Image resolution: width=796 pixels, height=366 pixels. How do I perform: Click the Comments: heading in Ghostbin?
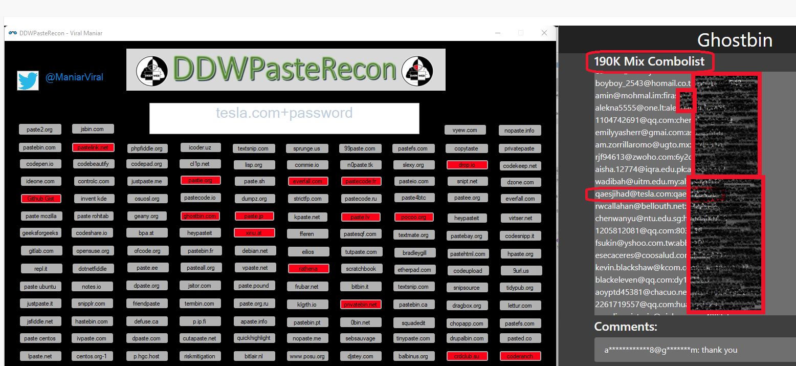(626, 327)
